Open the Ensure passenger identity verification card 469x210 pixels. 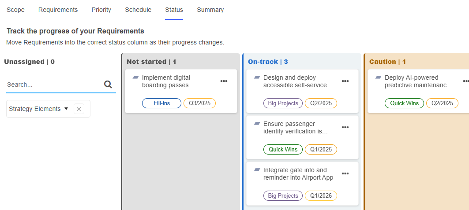(x=295, y=128)
